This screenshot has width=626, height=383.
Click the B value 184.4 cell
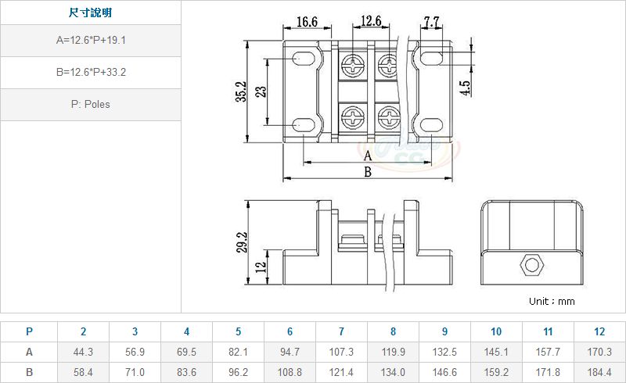pos(599,373)
